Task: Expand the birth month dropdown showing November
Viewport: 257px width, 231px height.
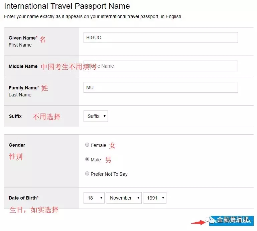Action: coord(124,198)
